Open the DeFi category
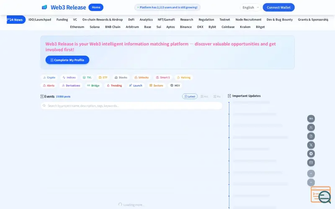The image size is (335, 209). (x=131, y=20)
